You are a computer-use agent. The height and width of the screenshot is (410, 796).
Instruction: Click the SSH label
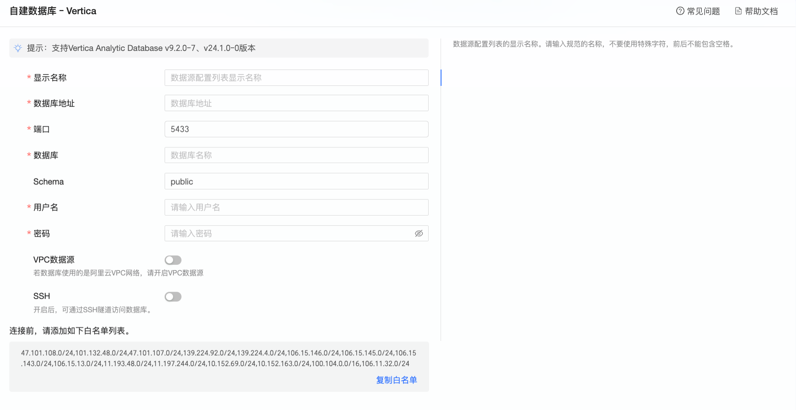[x=42, y=296]
